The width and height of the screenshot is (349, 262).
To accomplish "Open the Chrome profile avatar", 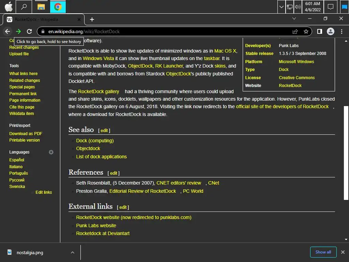I will pos(331,31).
